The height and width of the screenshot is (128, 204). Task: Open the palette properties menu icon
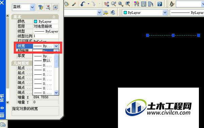tap(2, 115)
